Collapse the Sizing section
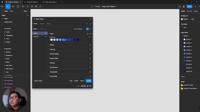 (x=49, y=45)
